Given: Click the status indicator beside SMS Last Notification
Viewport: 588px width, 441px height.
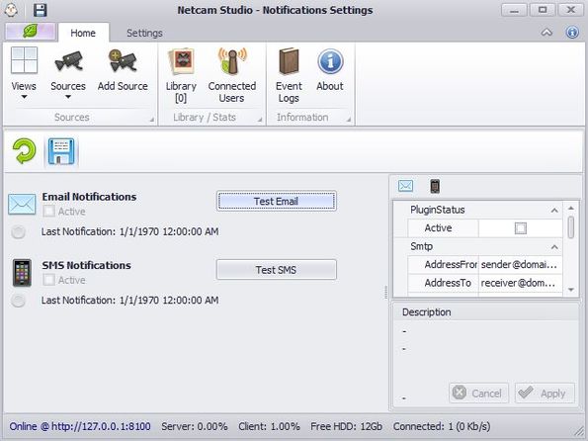Looking at the screenshot, I should 18,301.
